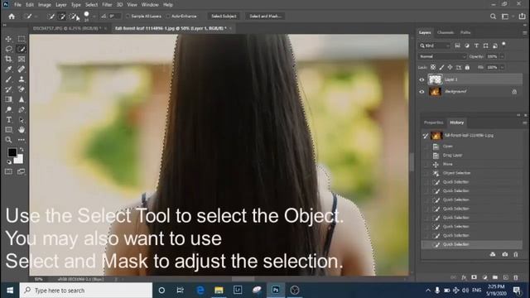Toggle lock all on layer
Viewport: 530px width, 298px height.
(x=467, y=67)
